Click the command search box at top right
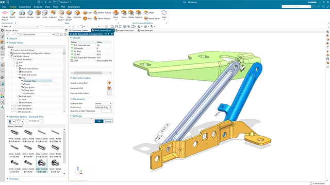The height and width of the screenshot is (185, 330). pyautogui.click(x=296, y=7)
